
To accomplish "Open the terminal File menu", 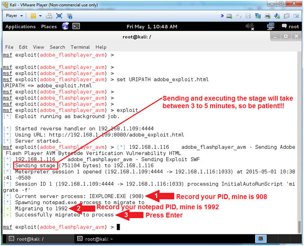I will [9, 47].
